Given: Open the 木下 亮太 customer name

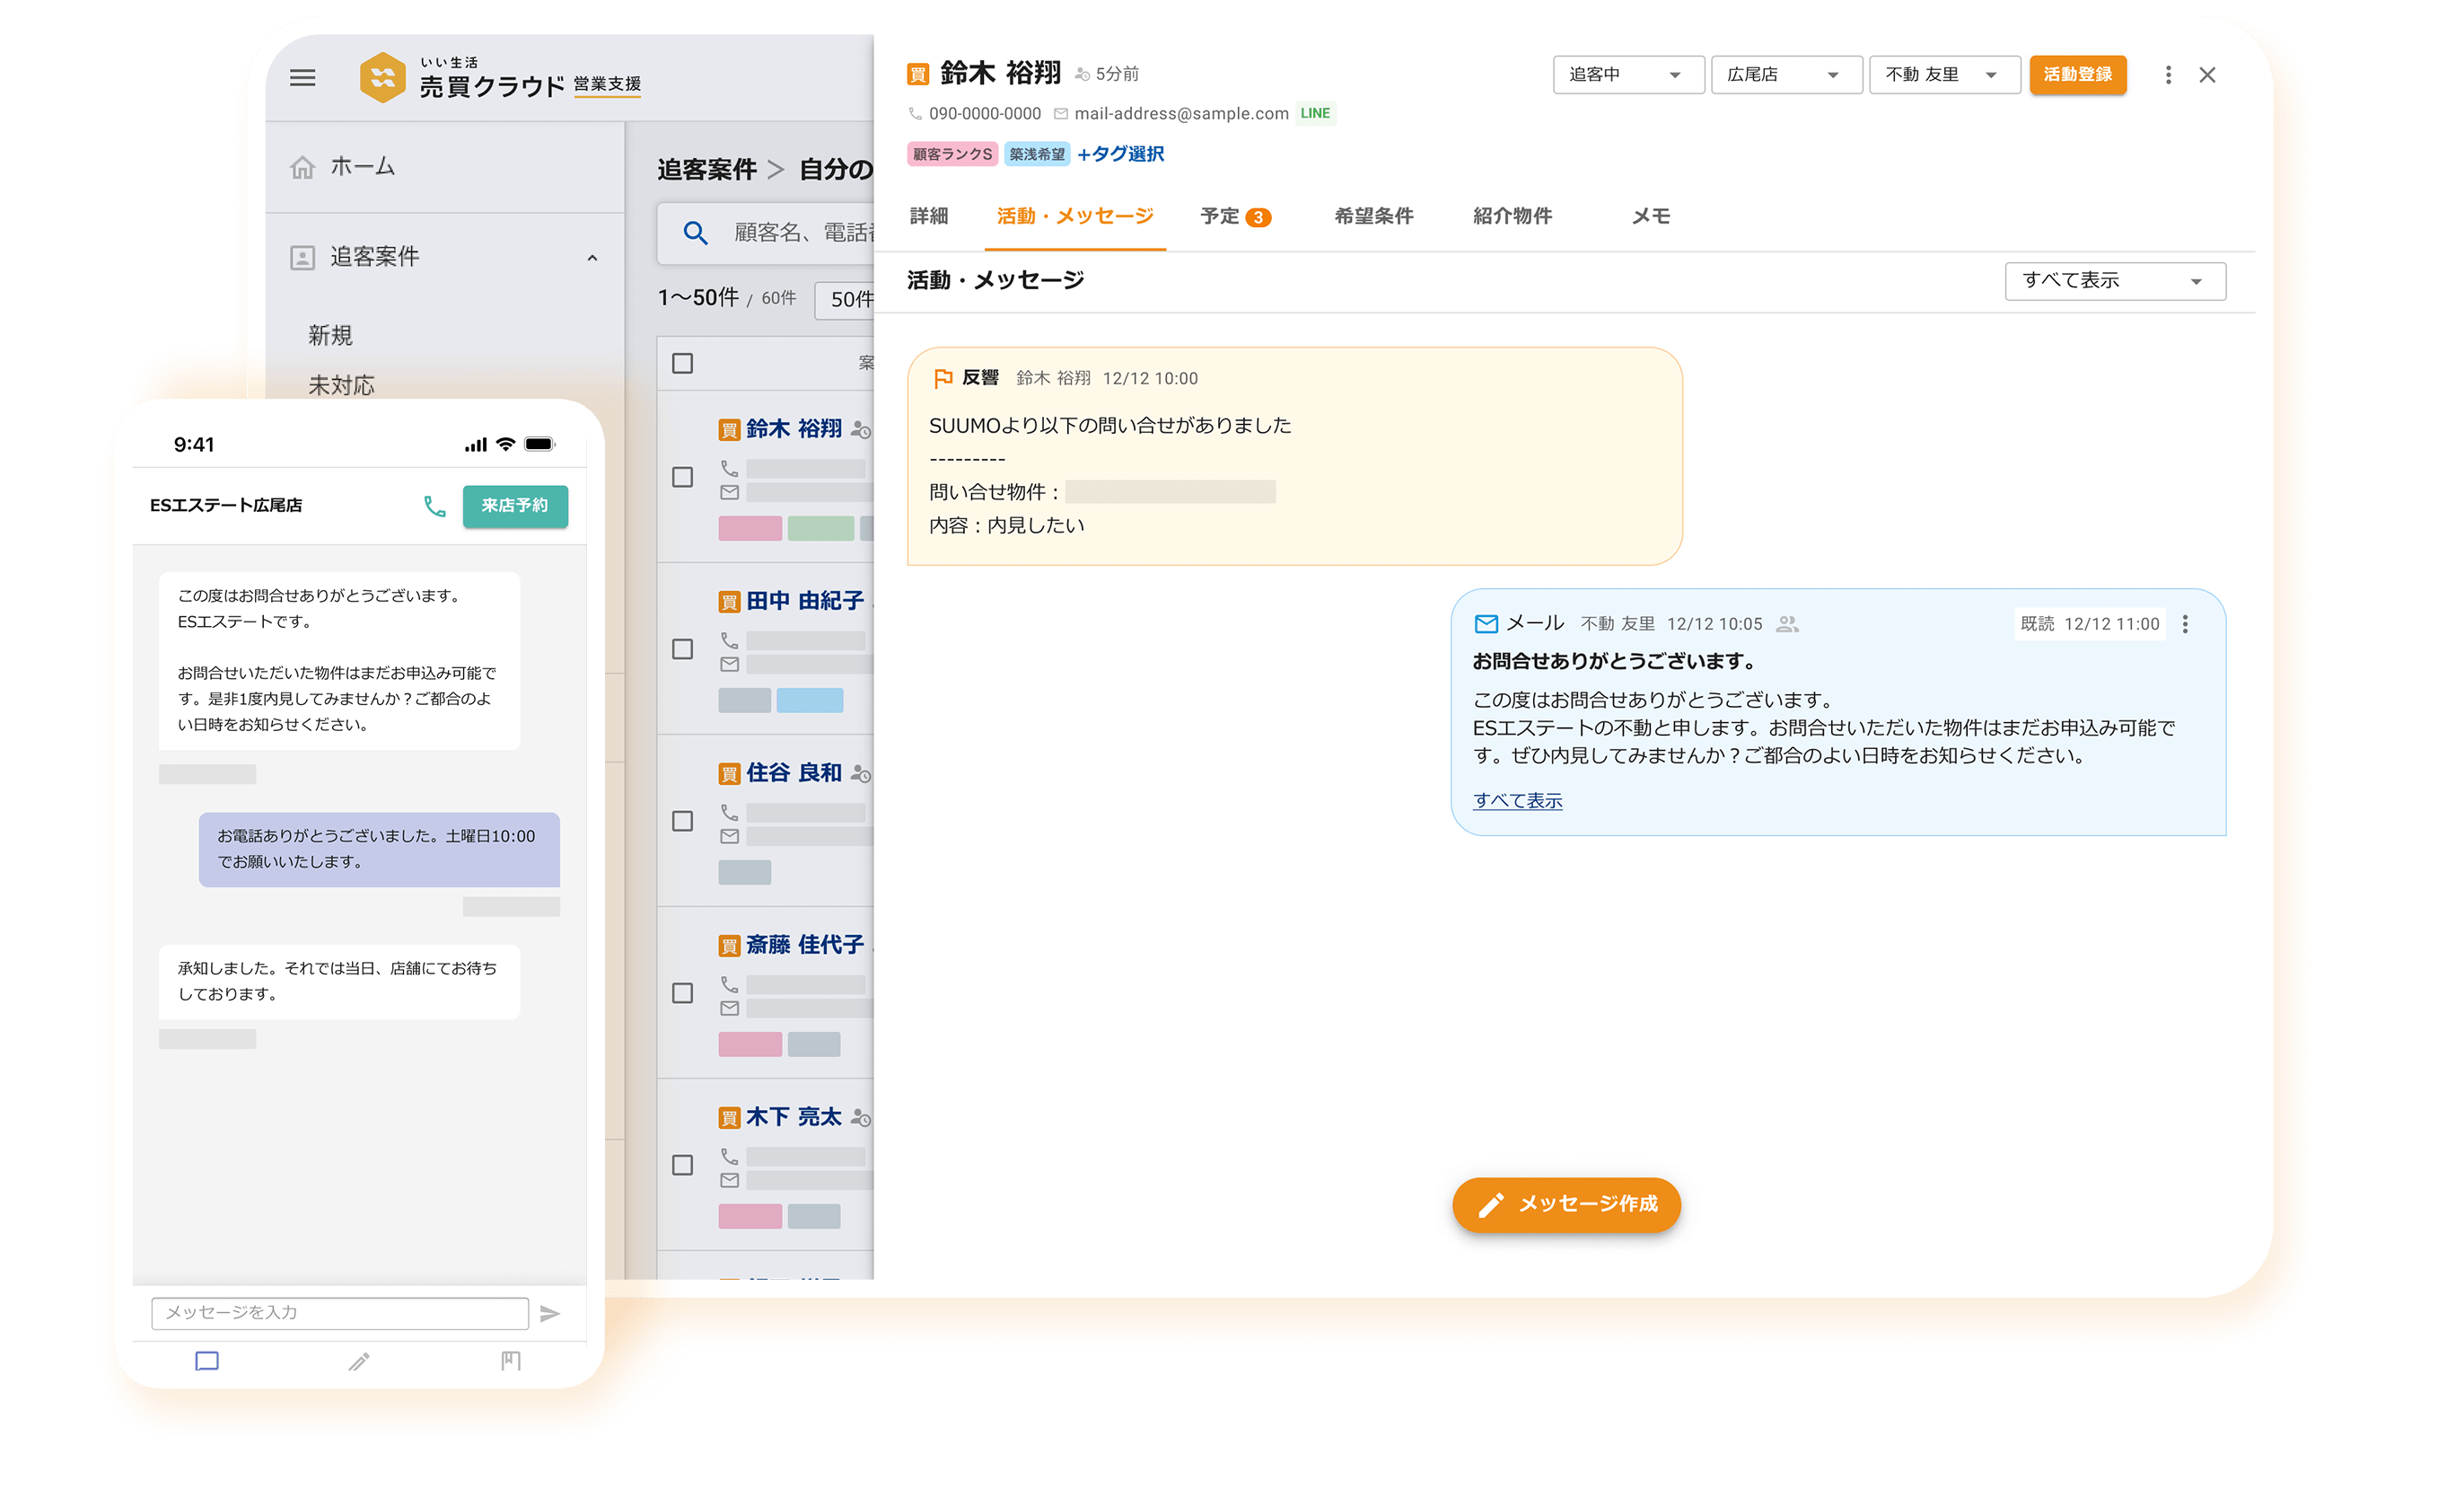Looking at the screenshot, I should coord(794,1118).
